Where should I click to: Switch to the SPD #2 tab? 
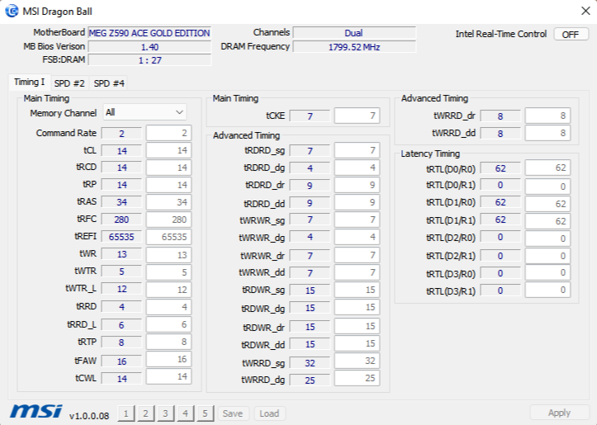(69, 83)
